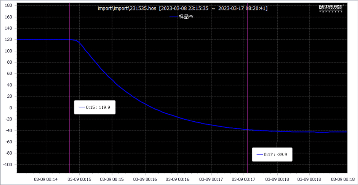The image size is (358, 185).
Task: Click the right magenta cursor line
Action: (x=247, y=88)
